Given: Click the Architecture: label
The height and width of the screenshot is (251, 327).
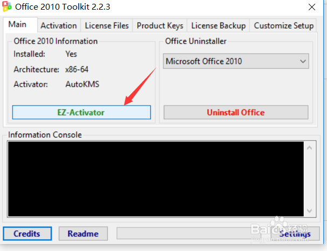Looking at the screenshot, I should [36, 69].
